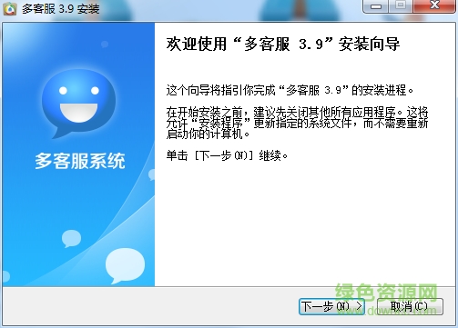Viewport: 458px width, 328px height.
Task: Minimize the 多客服 3.9 安装 window
Action: 375,6
